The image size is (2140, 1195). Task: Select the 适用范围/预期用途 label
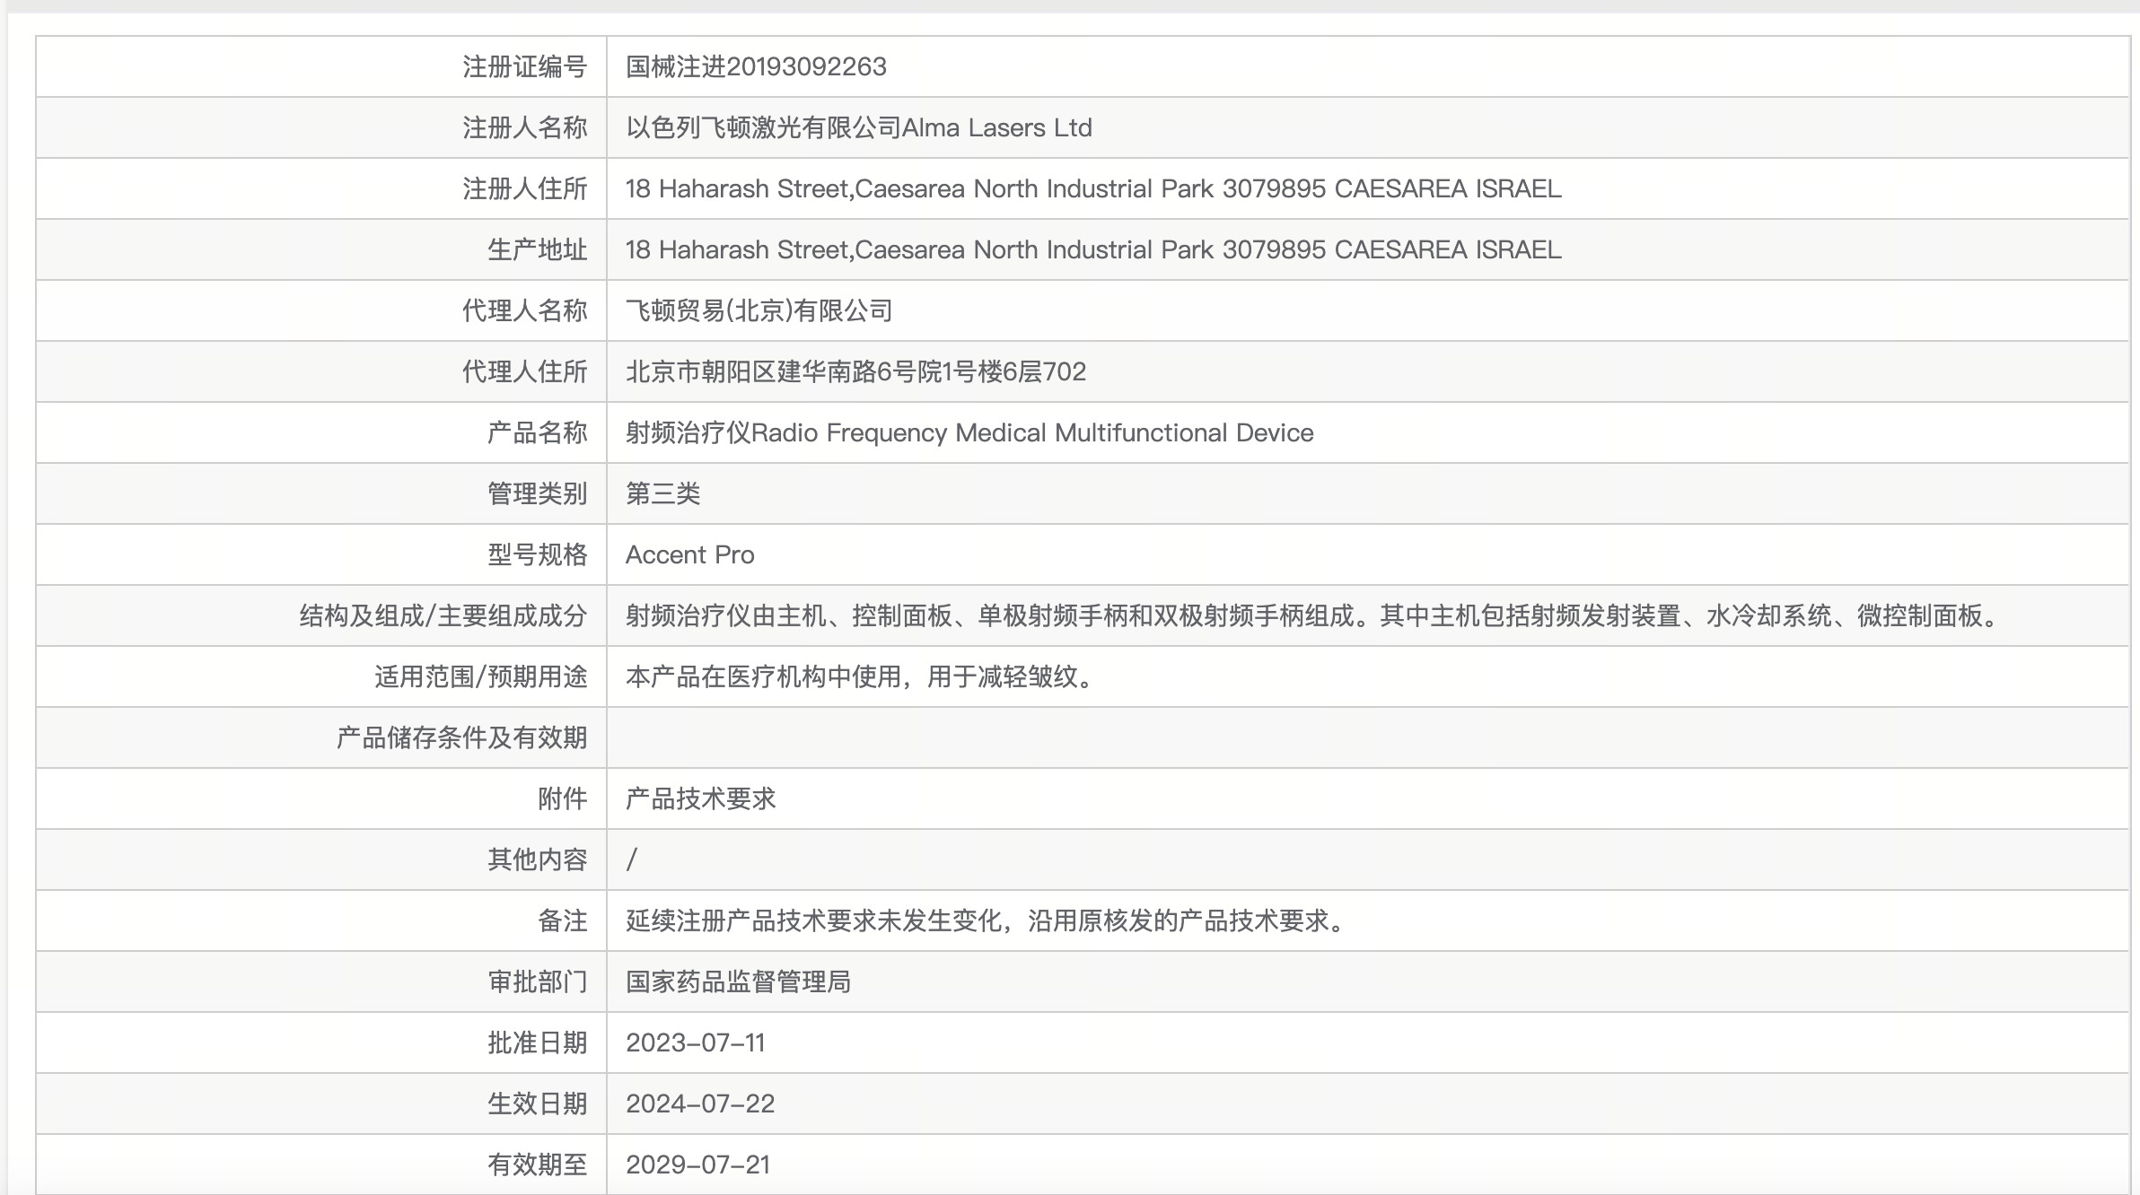pos(480,676)
